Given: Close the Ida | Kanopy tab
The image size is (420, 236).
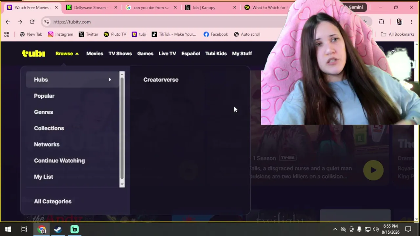Looking at the screenshot, I should point(234,8).
